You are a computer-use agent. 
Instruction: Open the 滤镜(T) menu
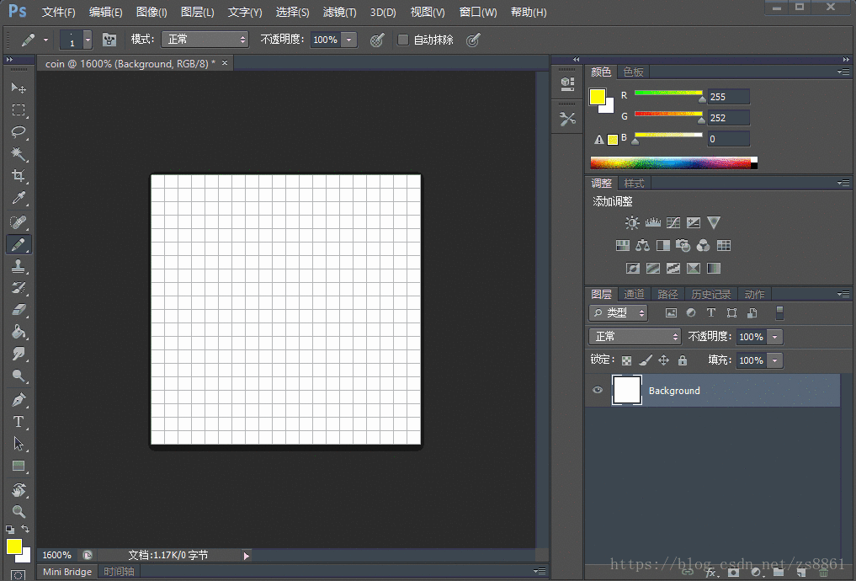pos(339,12)
